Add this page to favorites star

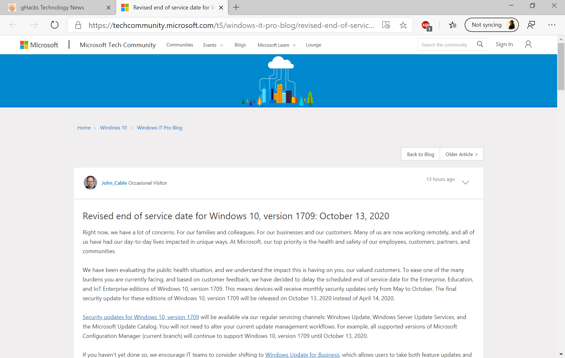403,25
